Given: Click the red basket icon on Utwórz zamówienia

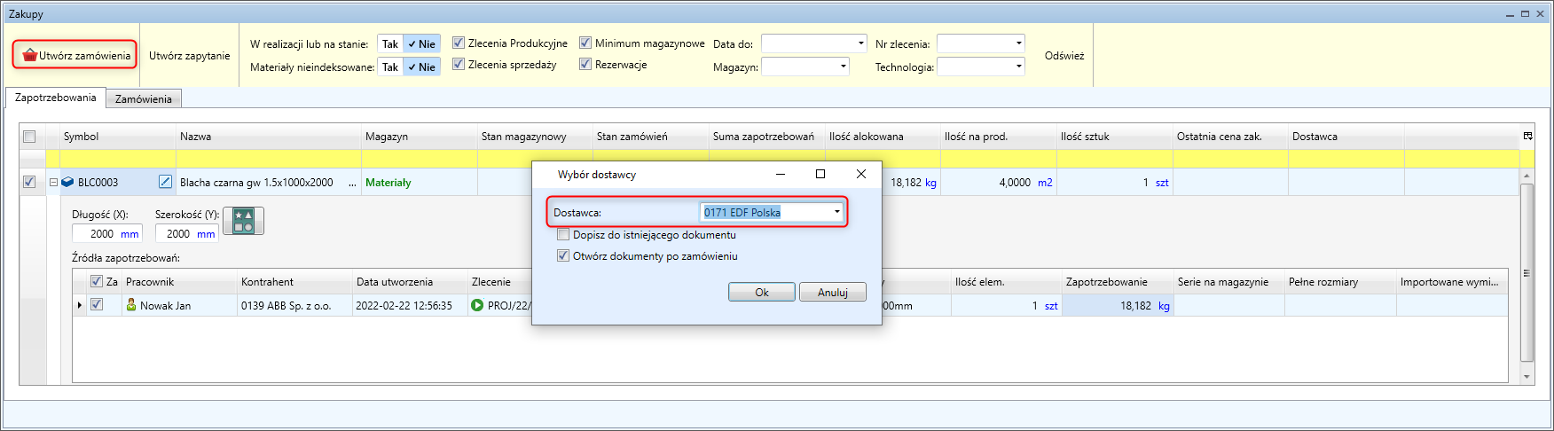Looking at the screenshot, I should click(x=29, y=55).
